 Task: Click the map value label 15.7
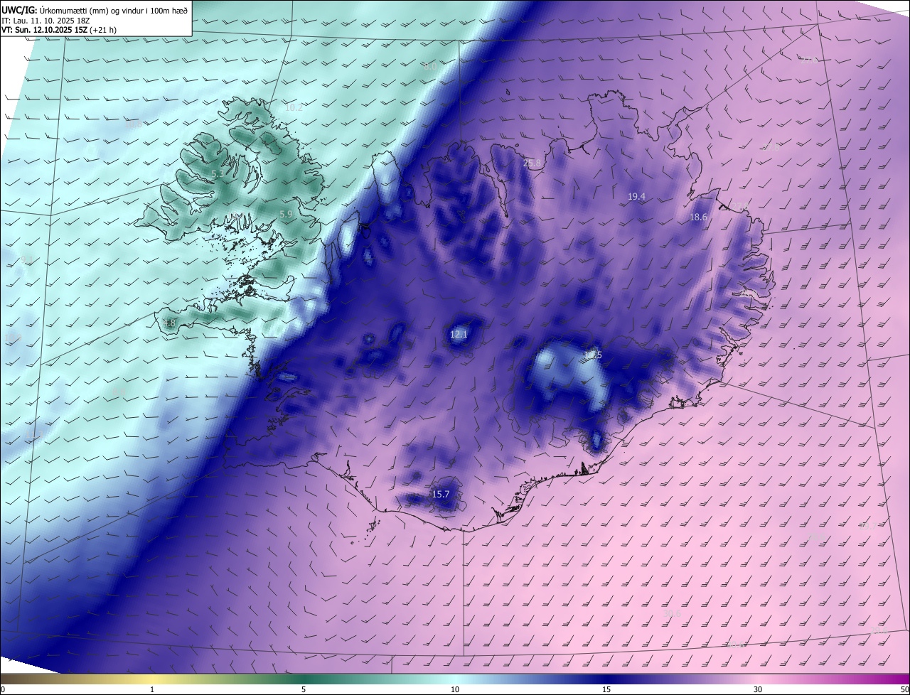coord(441,494)
